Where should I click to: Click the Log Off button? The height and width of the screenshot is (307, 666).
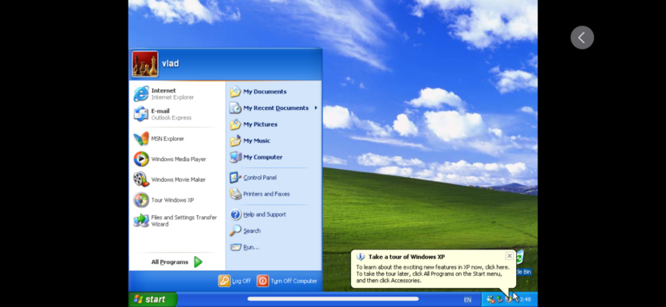click(x=234, y=281)
